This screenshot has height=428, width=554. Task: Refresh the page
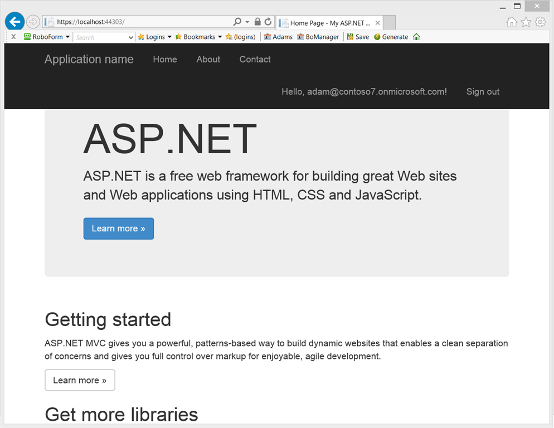pyautogui.click(x=268, y=22)
